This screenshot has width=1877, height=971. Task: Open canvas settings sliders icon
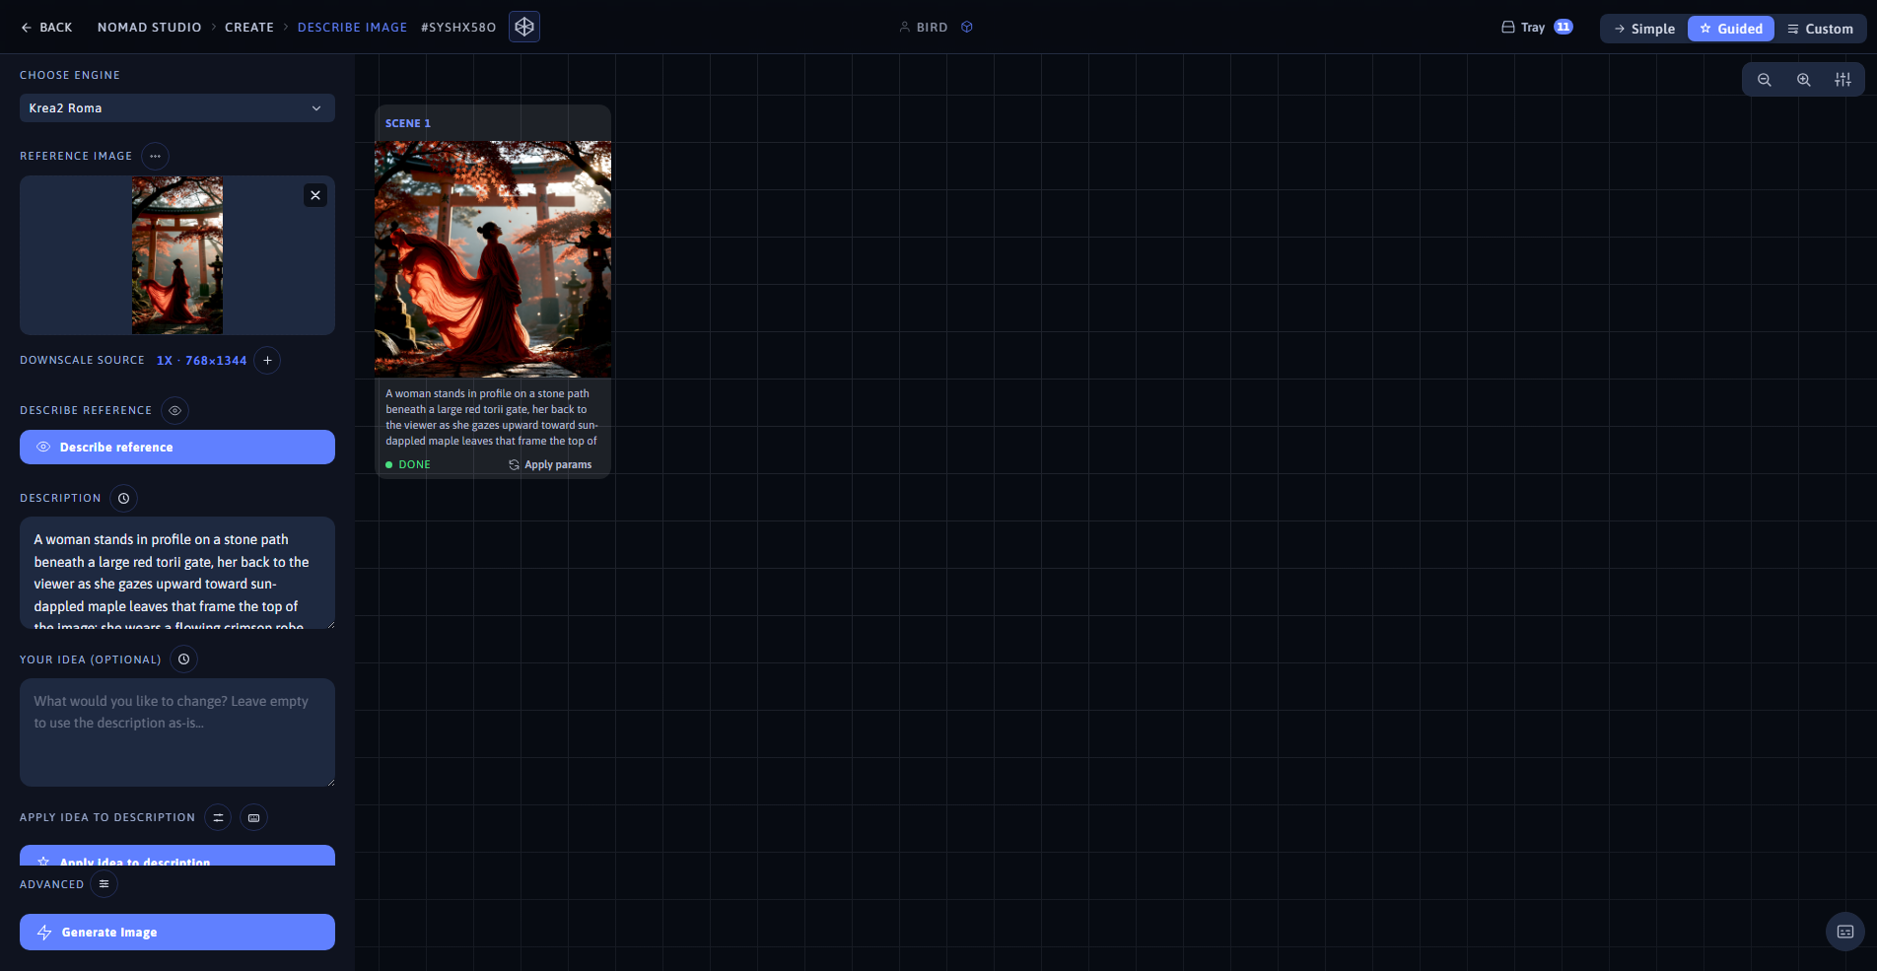tap(1842, 80)
